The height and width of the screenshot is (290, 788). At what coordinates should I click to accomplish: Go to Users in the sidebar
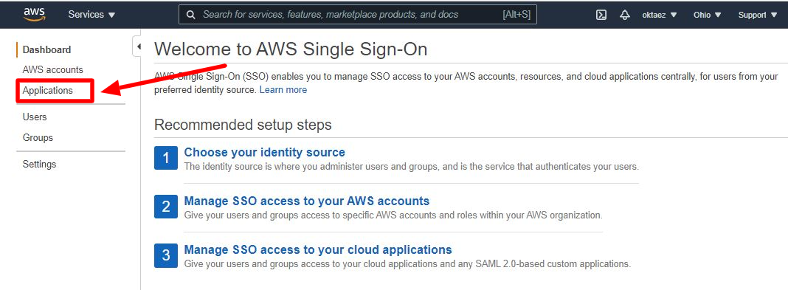tap(35, 117)
